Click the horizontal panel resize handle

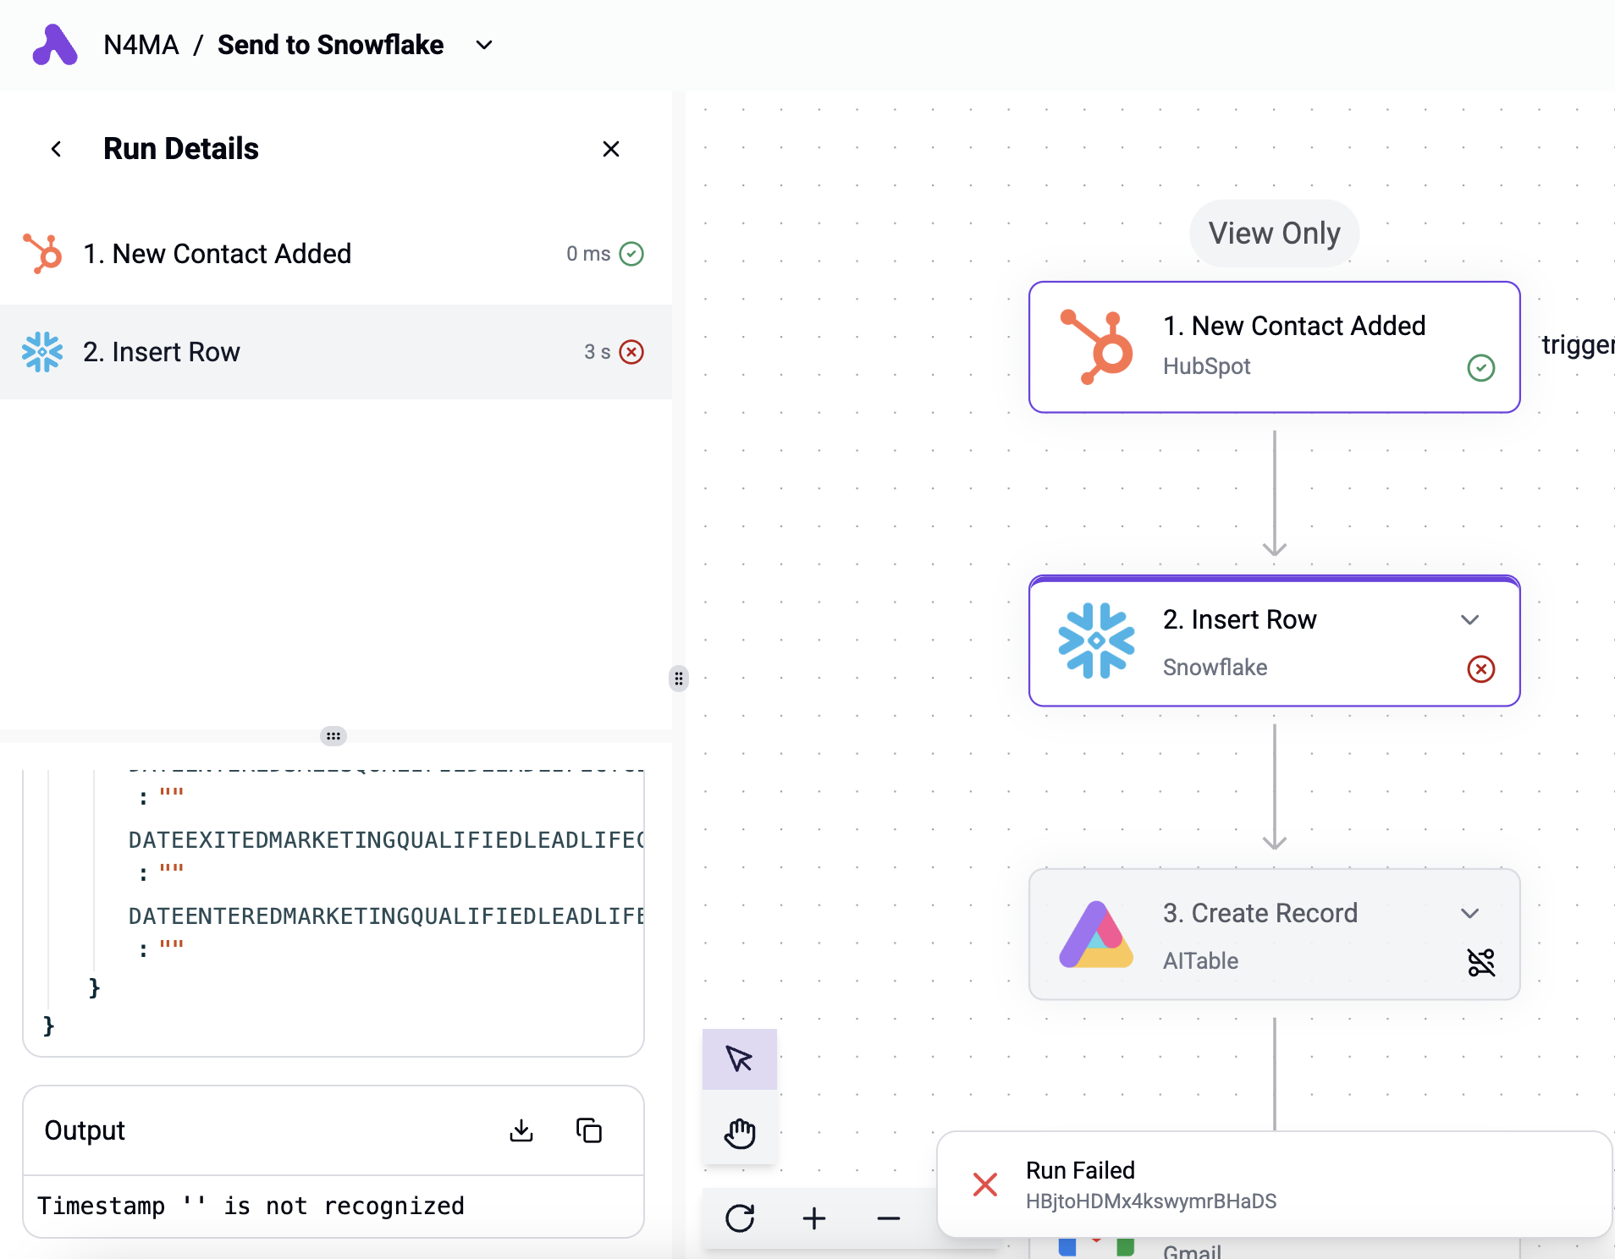pyautogui.click(x=333, y=736)
